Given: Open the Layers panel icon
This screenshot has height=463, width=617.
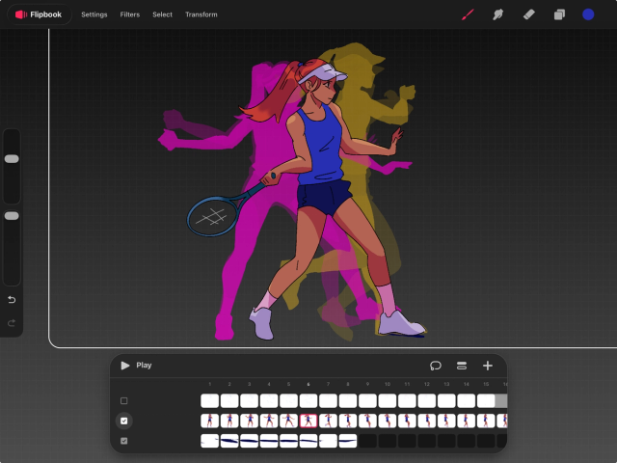Looking at the screenshot, I should (x=558, y=14).
